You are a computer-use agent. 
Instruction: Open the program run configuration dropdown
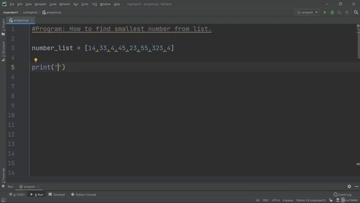(x=307, y=12)
